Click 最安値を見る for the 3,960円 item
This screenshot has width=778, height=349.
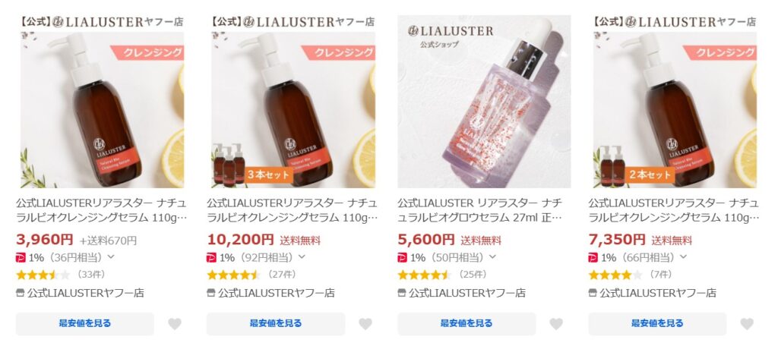coord(85,324)
